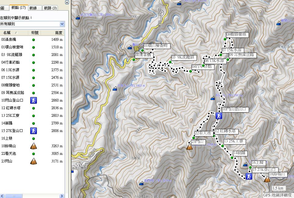Click the 武加加羅山 peak marker on the map
The image size is (294, 198).
pyautogui.click(x=78, y=18)
